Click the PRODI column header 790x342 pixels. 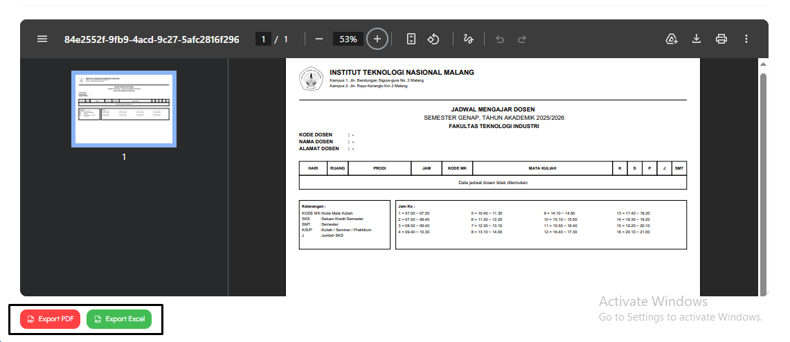click(379, 168)
